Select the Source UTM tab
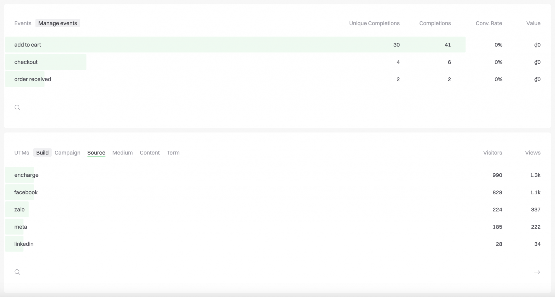555x297 pixels. click(x=96, y=153)
